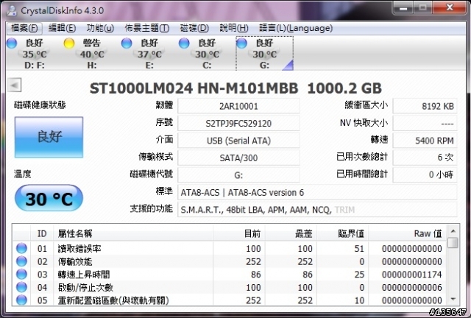Open the 說明(H) menu
The image size is (471, 318).
coord(234,28)
